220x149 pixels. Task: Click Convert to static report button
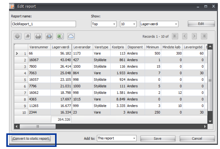click(31, 138)
